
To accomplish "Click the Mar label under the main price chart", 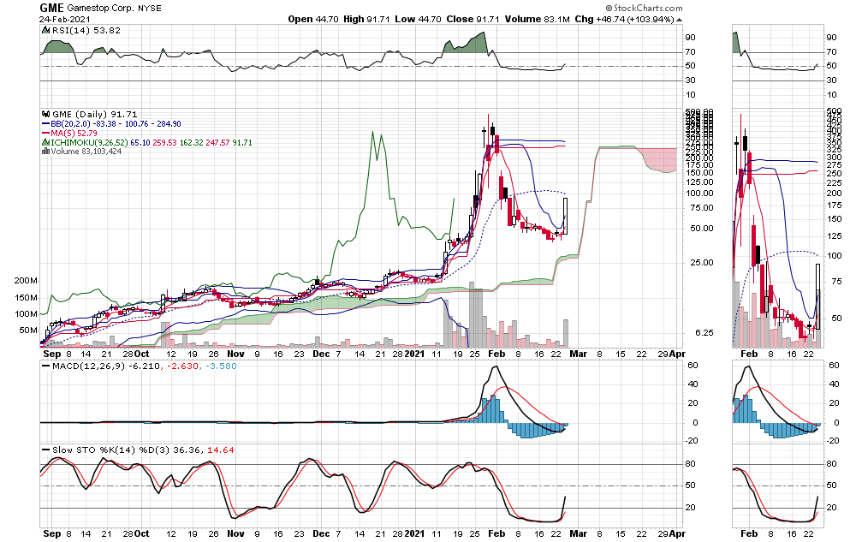I will [x=578, y=354].
